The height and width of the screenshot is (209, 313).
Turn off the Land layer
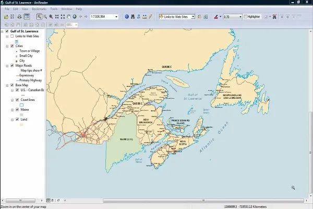pyautogui.click(x=17, y=120)
